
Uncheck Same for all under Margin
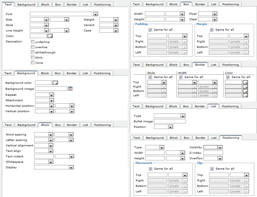click(x=212, y=30)
